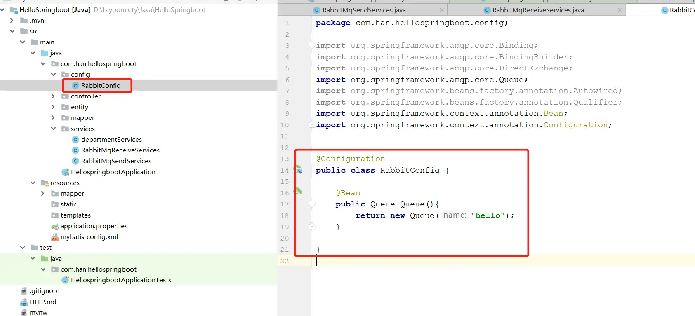
Task: Click the bean gutter icon on line 16
Action: [x=297, y=191]
